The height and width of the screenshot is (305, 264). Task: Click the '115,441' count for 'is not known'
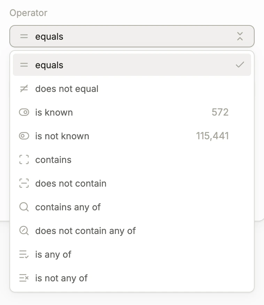[x=212, y=136]
